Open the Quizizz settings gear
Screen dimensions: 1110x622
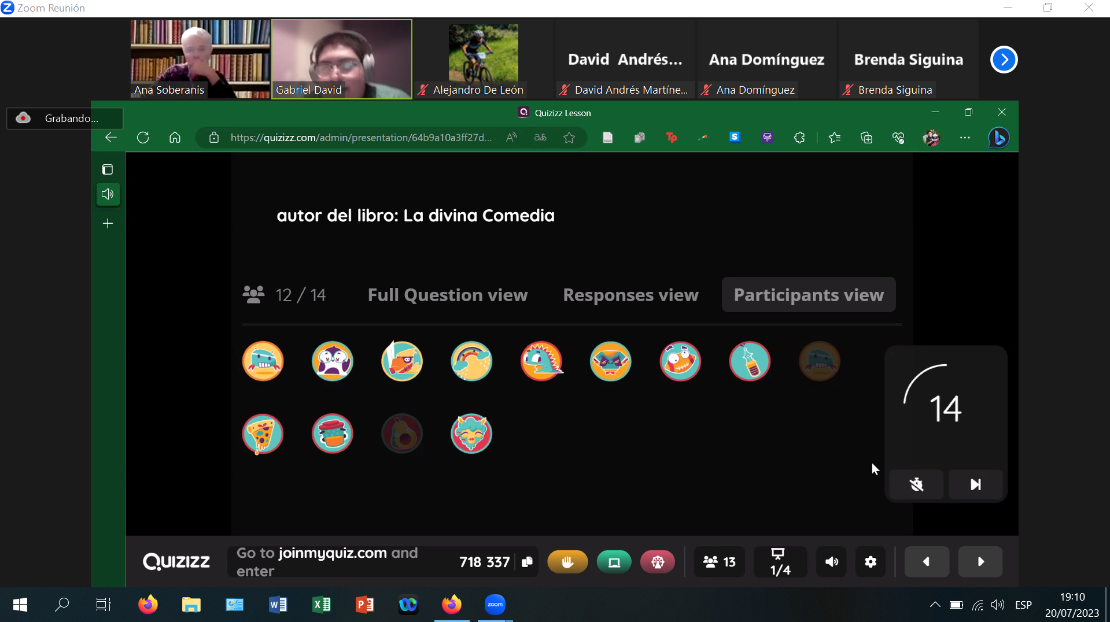[x=870, y=562]
